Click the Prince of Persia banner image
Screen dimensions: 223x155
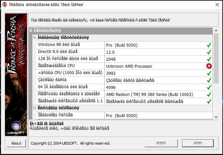(x=16, y=75)
